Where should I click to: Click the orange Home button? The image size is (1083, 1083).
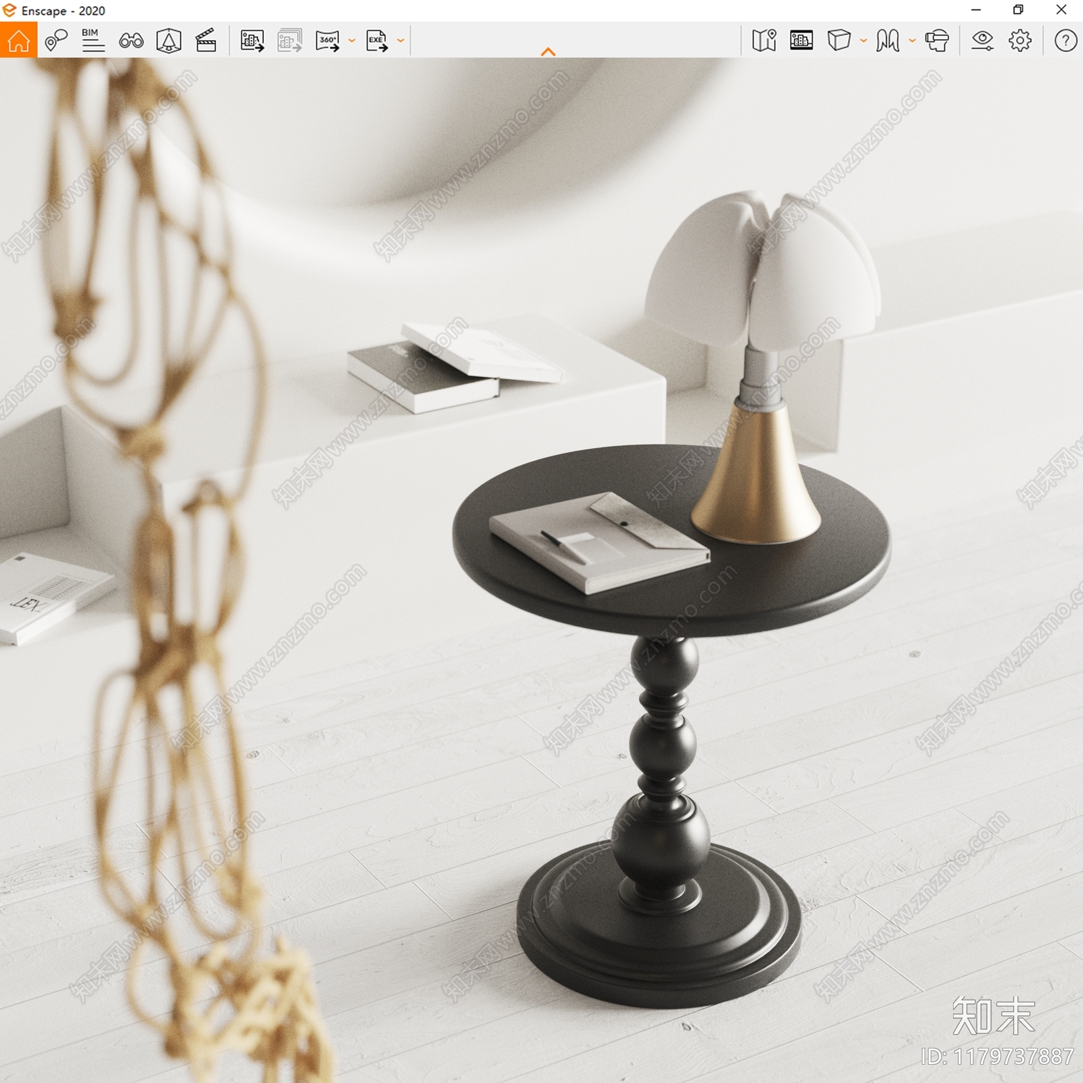18,40
